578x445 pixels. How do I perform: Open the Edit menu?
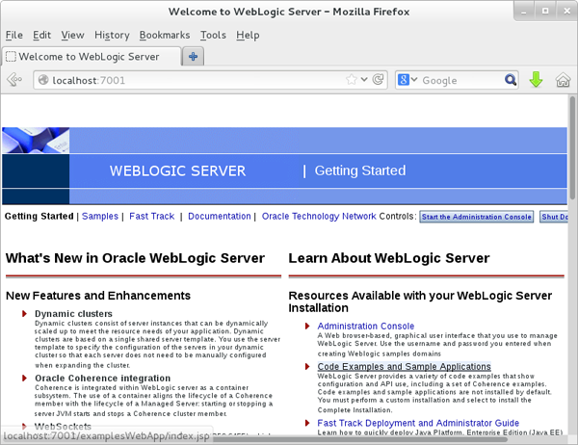click(41, 35)
